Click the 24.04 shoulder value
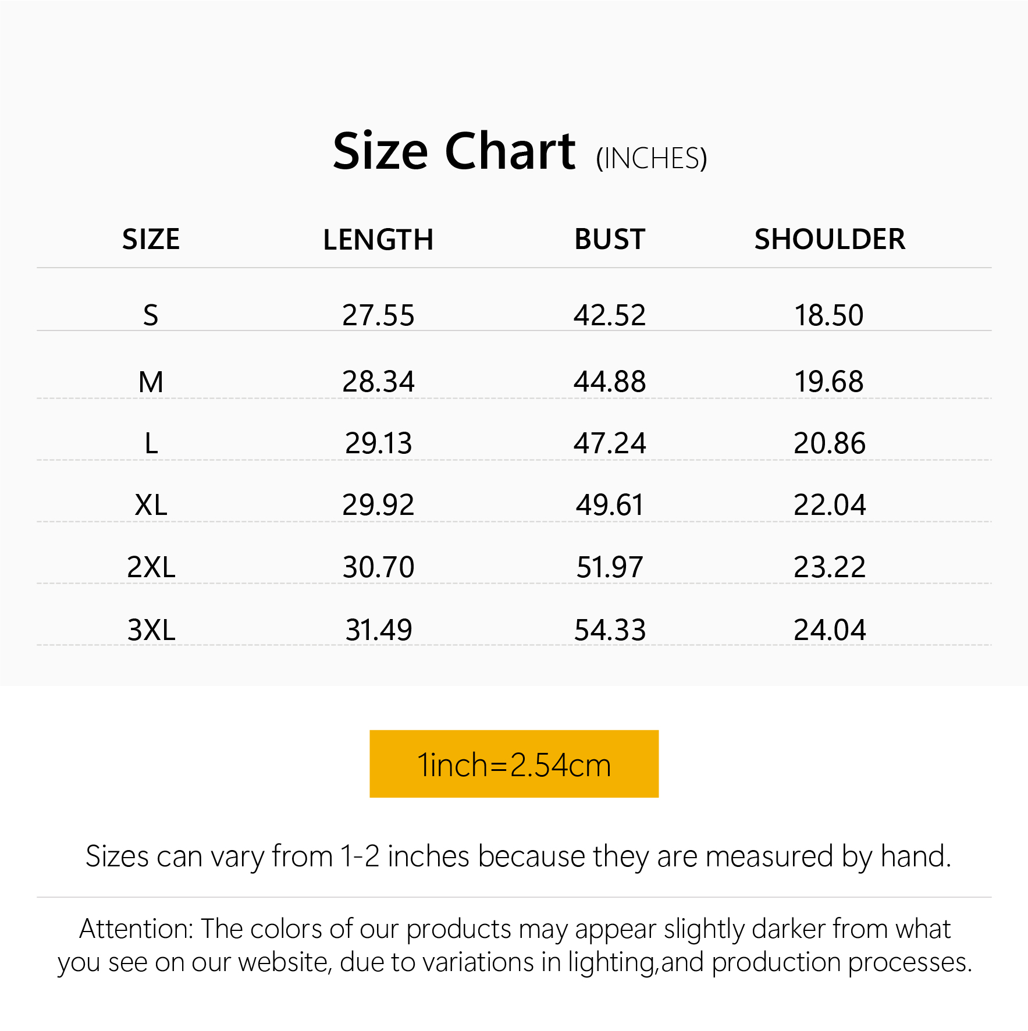Viewport: 1028px width, 1031px height. click(830, 630)
